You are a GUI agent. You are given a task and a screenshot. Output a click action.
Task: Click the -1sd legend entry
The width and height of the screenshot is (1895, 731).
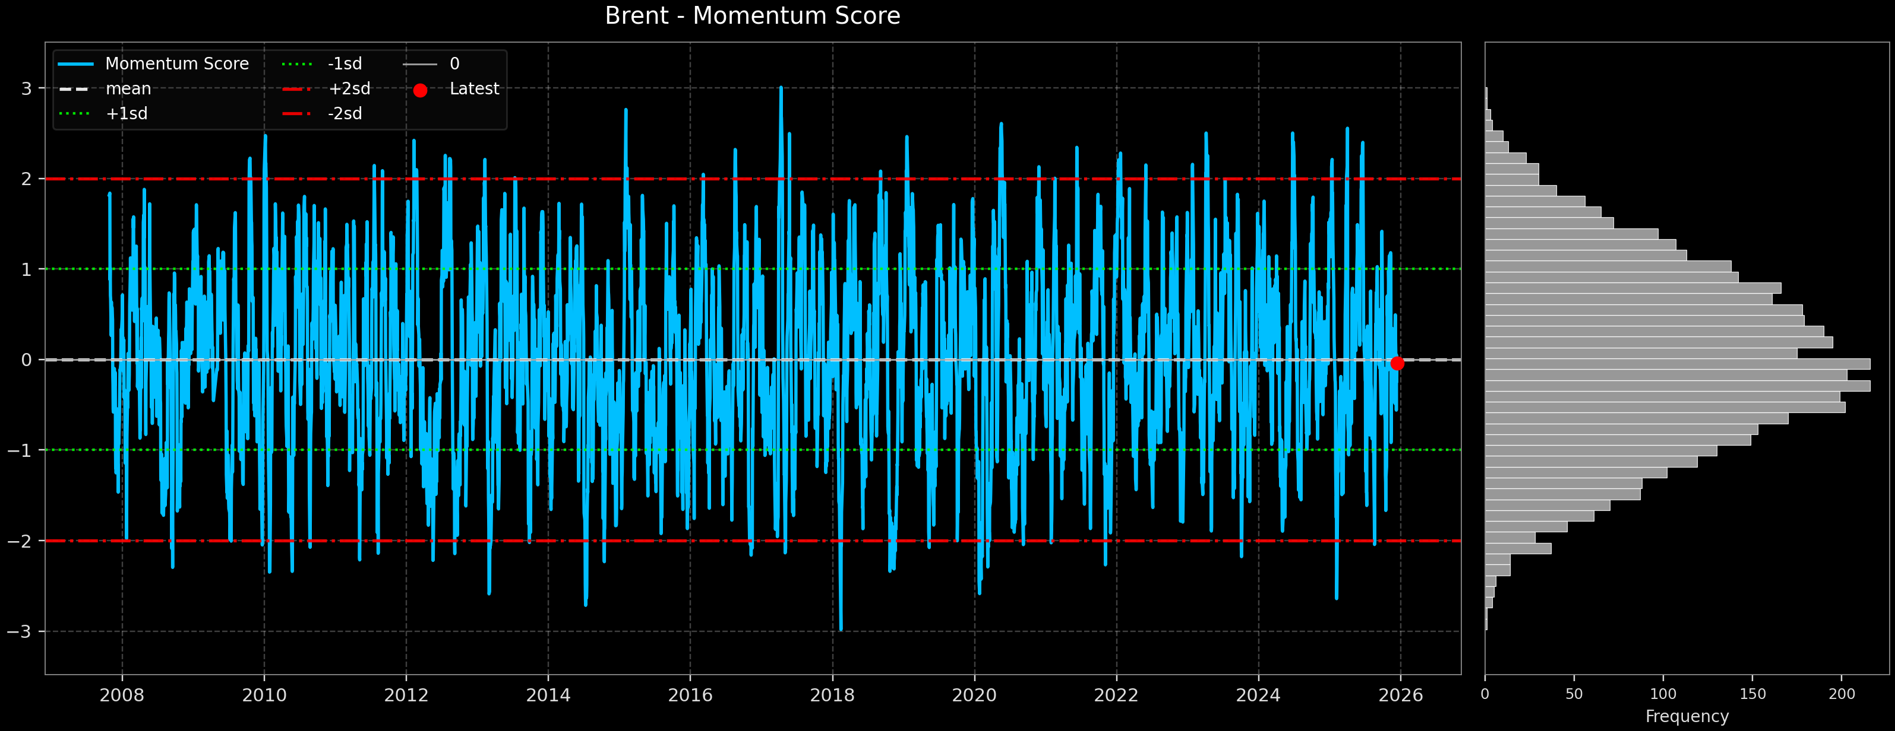pos(345,64)
